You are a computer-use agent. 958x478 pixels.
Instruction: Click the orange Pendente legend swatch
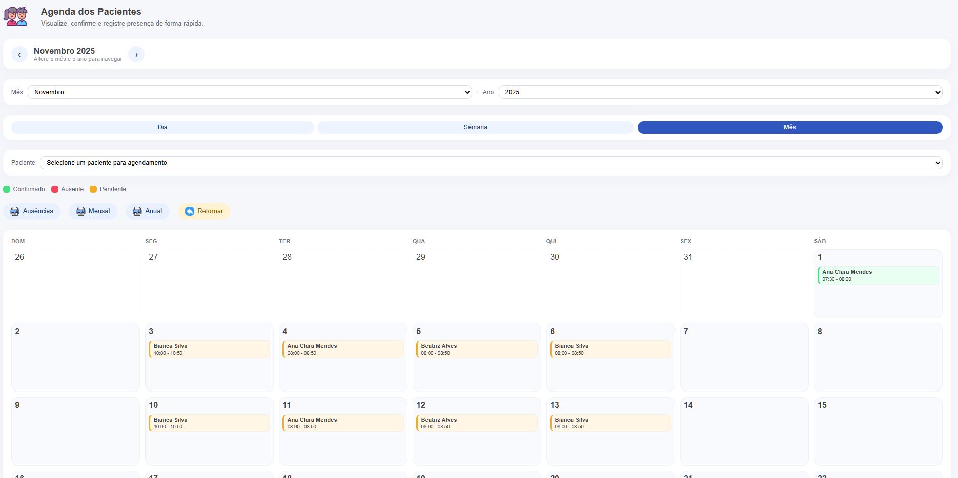click(93, 189)
